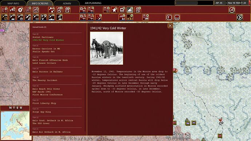Open The Kearny Incident event entry
Screen dimensions: 251x141
coord(45,80)
